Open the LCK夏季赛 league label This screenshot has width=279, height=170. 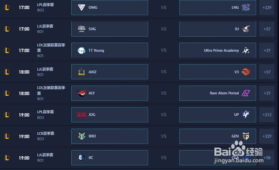46,133
